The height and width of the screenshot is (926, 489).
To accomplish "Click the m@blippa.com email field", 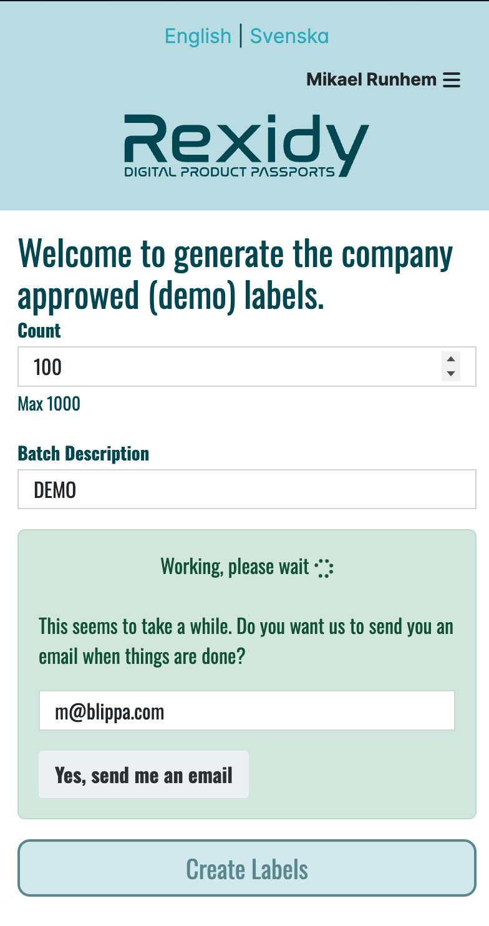I will tap(246, 711).
